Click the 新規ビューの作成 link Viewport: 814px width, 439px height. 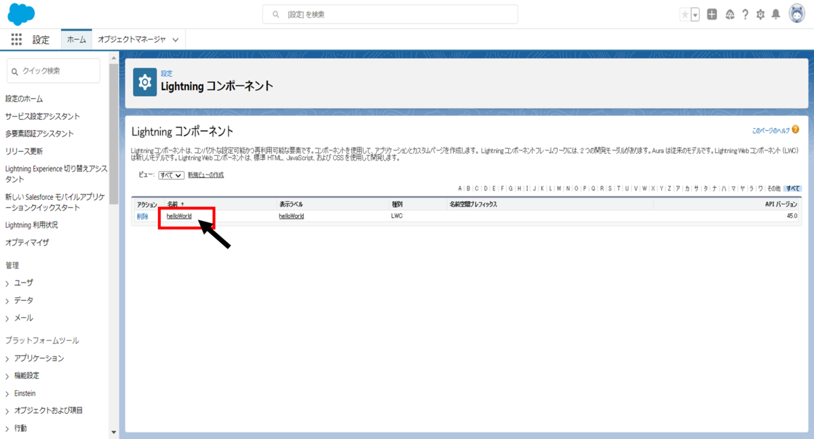point(206,175)
